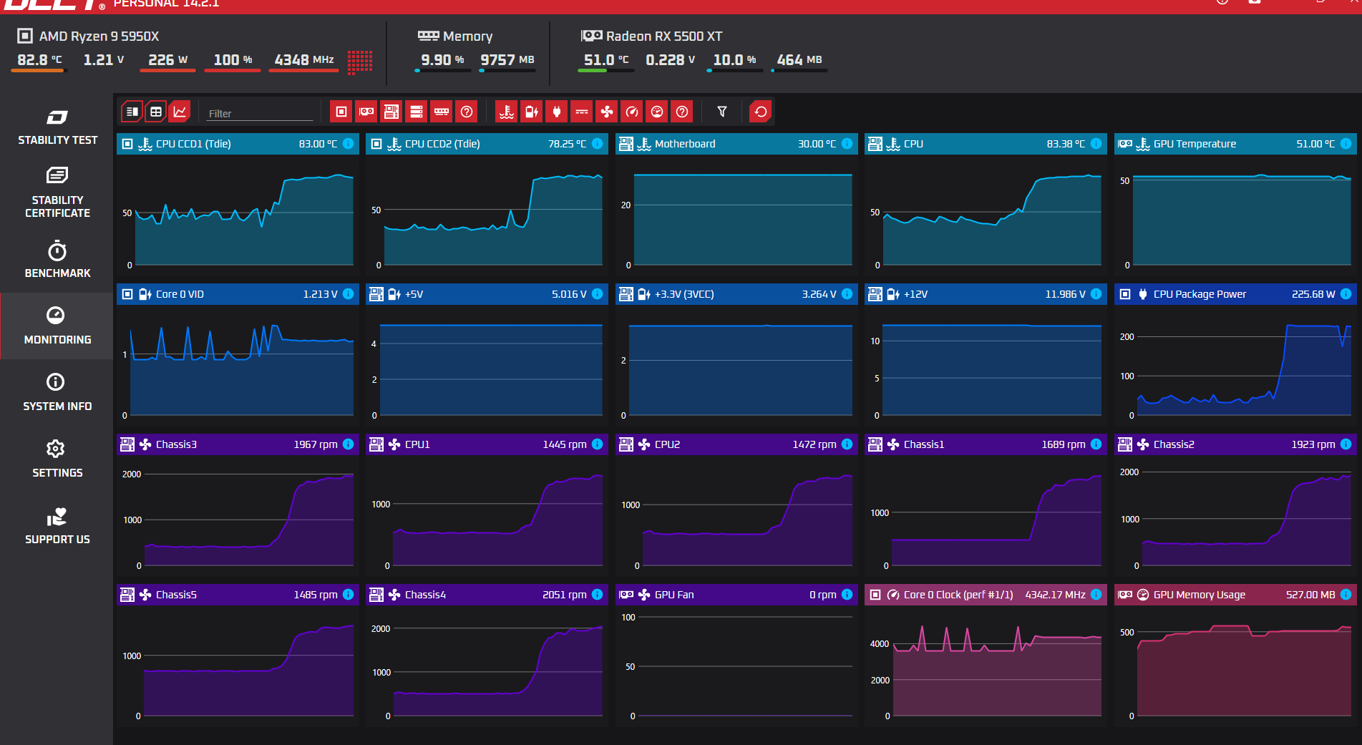
Task: Select the Monitoring sidebar item
Action: pos(57,326)
